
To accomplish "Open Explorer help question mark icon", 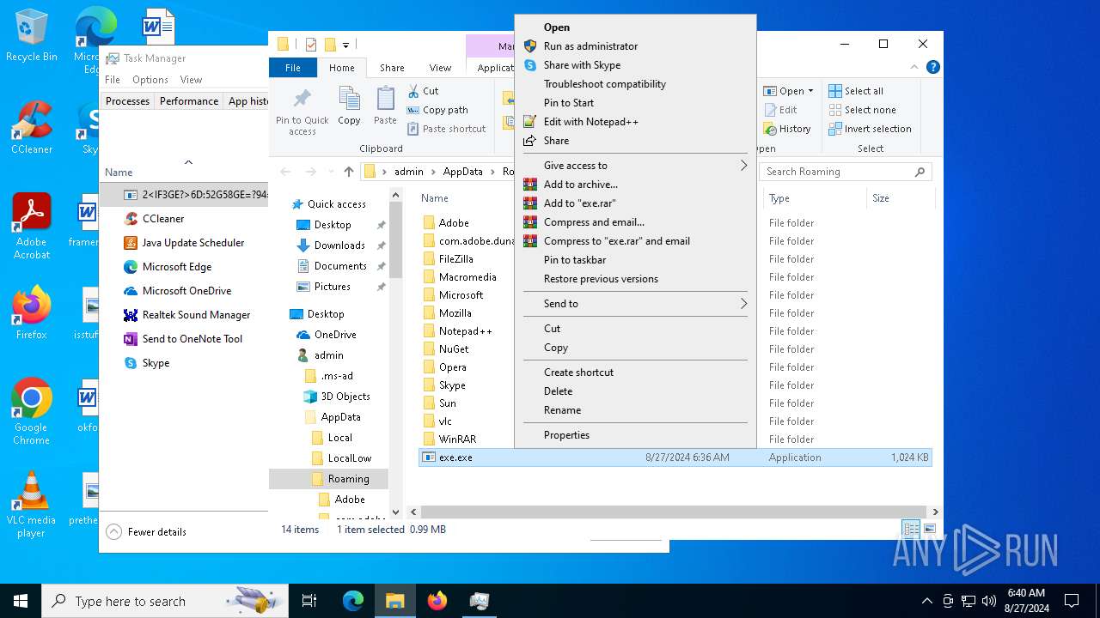I will [x=932, y=67].
